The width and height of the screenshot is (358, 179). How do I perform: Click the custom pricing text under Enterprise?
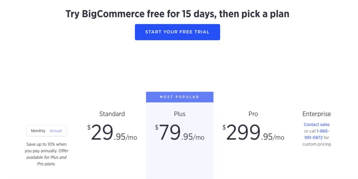click(x=317, y=144)
